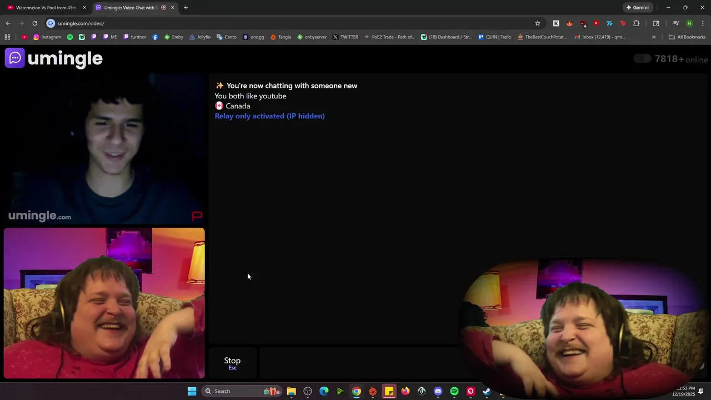Click the address bar showing umingle.com/video/
This screenshot has height=400, width=711.
click(x=294, y=23)
